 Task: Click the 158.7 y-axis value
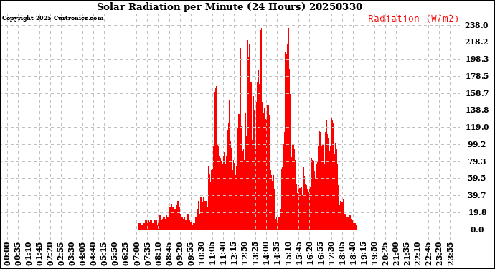coord(476,93)
